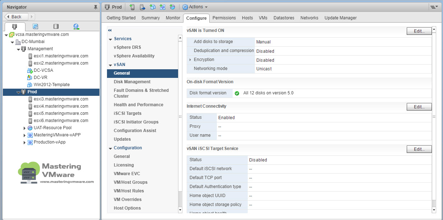Click the resource pool icon beside UAT-Resource Pool
This screenshot has width=443, height=220.
30,128
